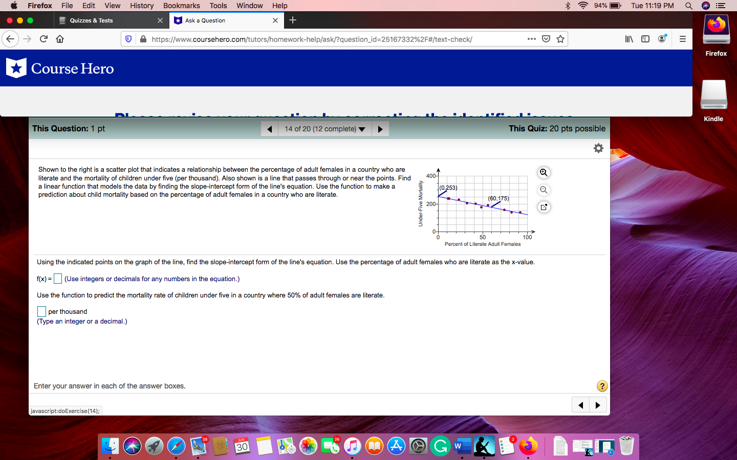Open quiz settings gear

click(598, 148)
